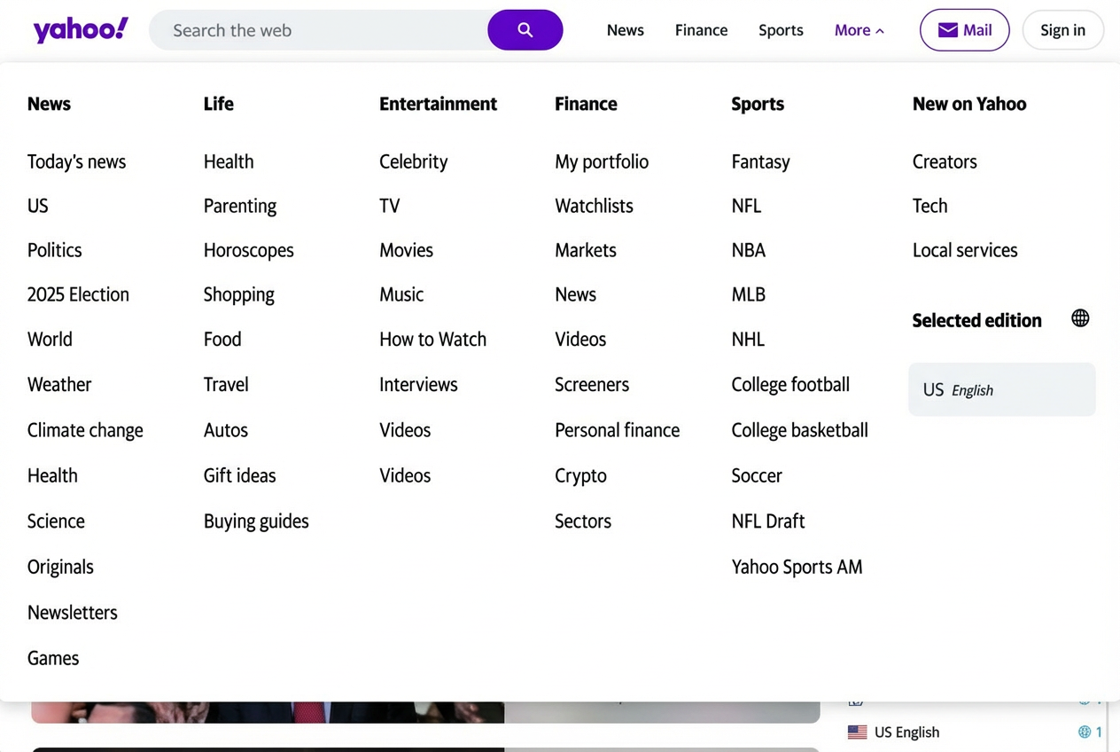Viewport: 1120px width, 752px height.
Task: Click the Sign in button
Action: (1063, 30)
